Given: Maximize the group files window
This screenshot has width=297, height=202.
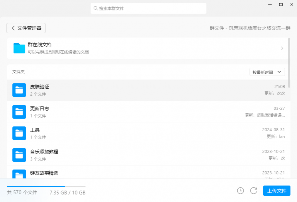Looking at the screenshot, I should coord(281,4).
